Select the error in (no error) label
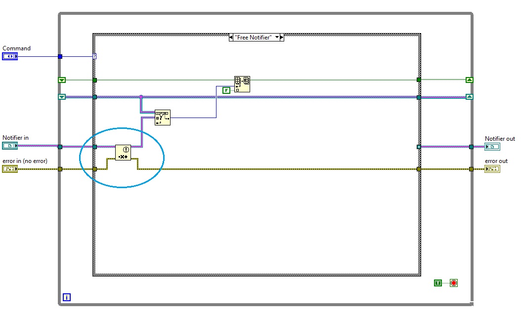This screenshot has width=521, height=319. click(25, 161)
